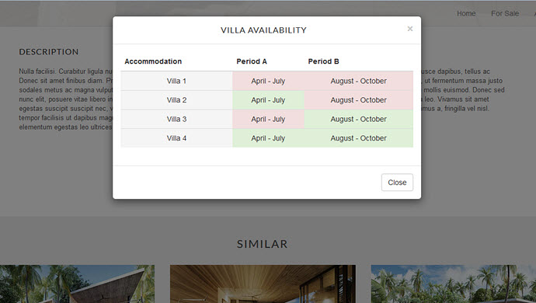Close the Villa Availability modal with X
536x303 pixels.
point(410,29)
